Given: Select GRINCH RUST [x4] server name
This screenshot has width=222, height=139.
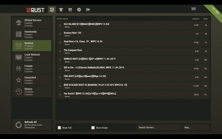Looking at the screenshot, I should [89, 59].
